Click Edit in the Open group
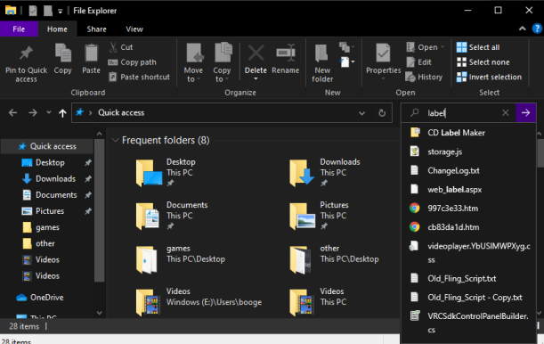The width and height of the screenshot is (544, 344). click(419, 62)
